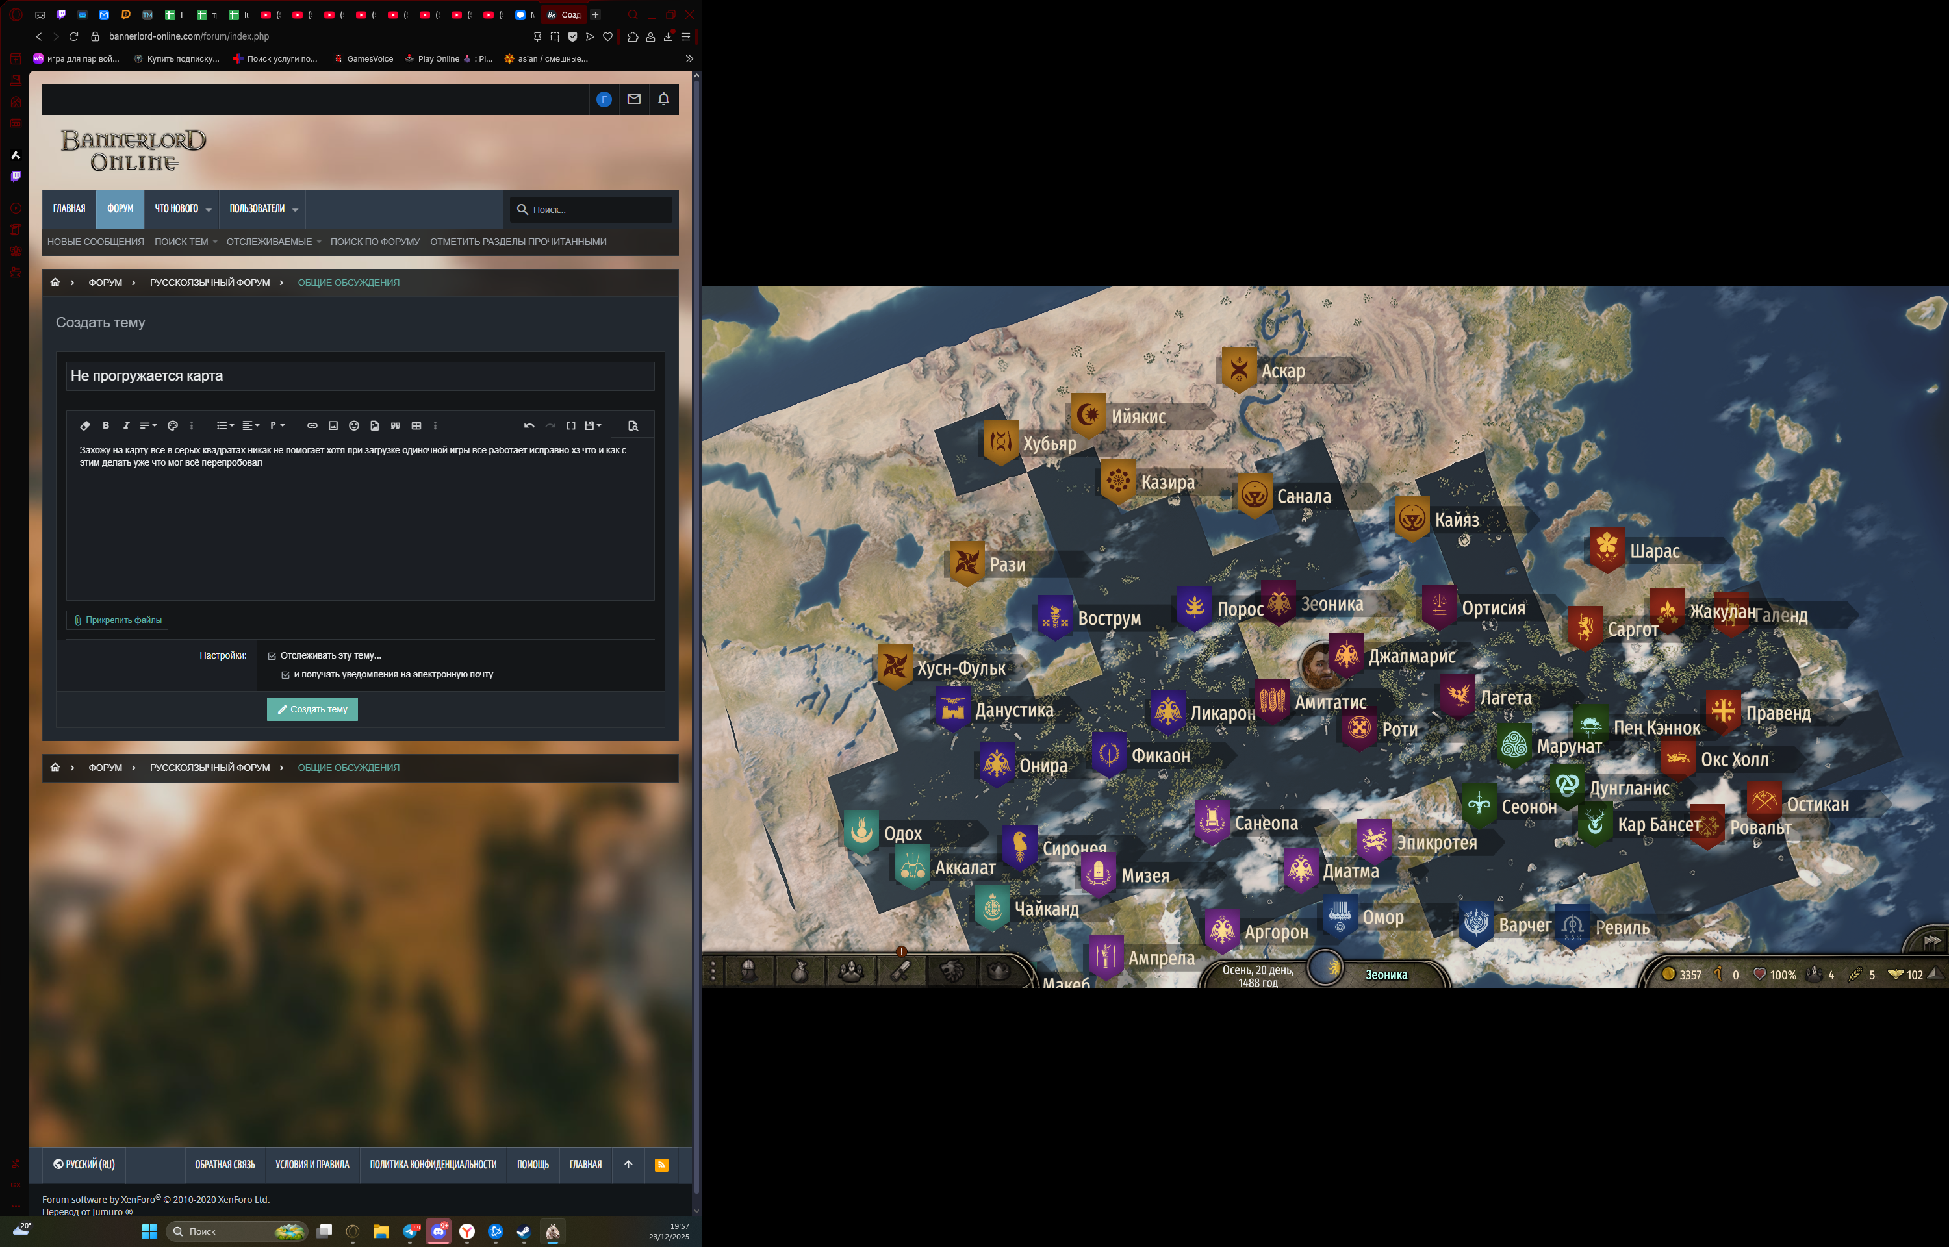Click the insert link icon
This screenshot has width=1949, height=1247.
coord(312,425)
